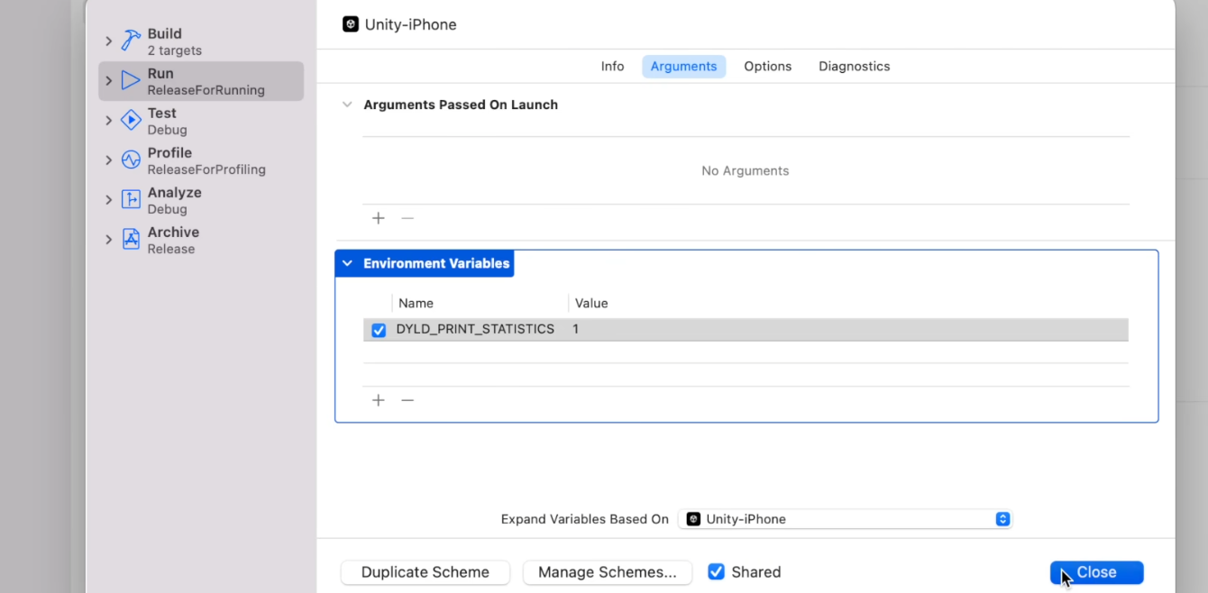Expand the Analyze action chevron
The image size is (1208, 593).
click(109, 200)
